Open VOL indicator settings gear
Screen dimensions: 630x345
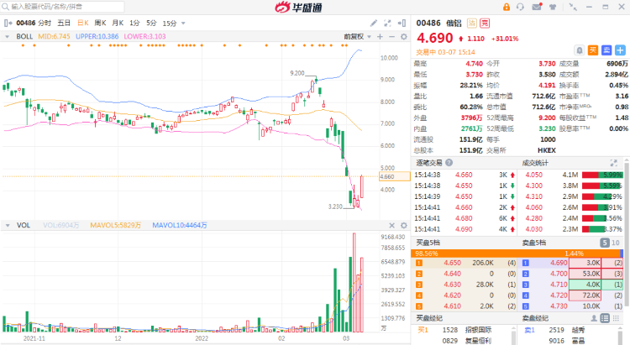(x=404, y=225)
